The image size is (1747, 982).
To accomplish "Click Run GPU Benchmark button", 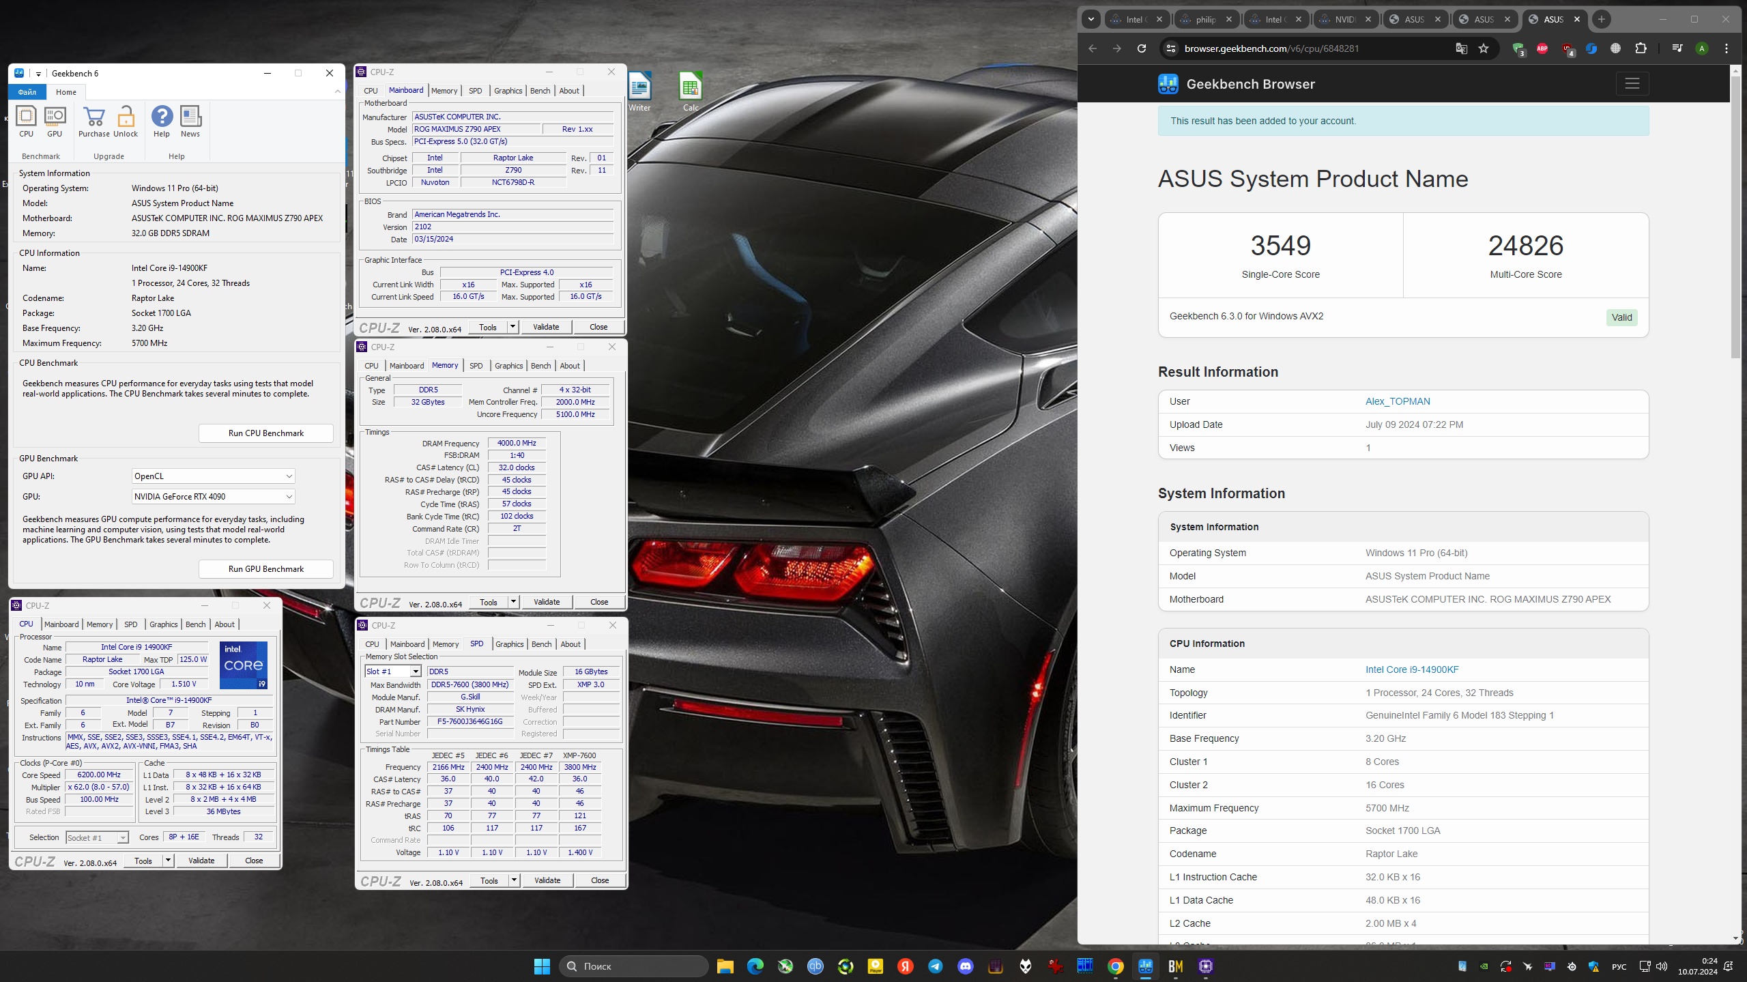I will 266,569.
